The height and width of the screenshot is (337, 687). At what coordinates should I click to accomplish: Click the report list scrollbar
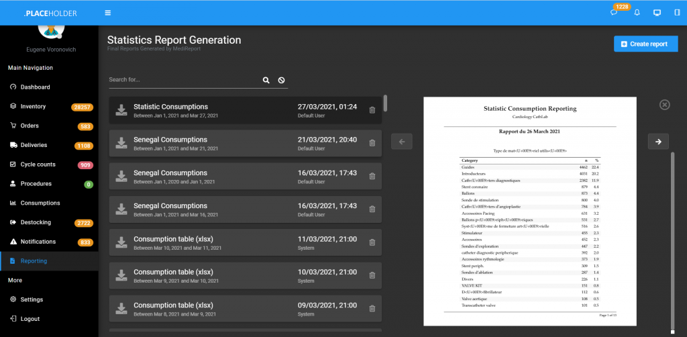point(385,104)
